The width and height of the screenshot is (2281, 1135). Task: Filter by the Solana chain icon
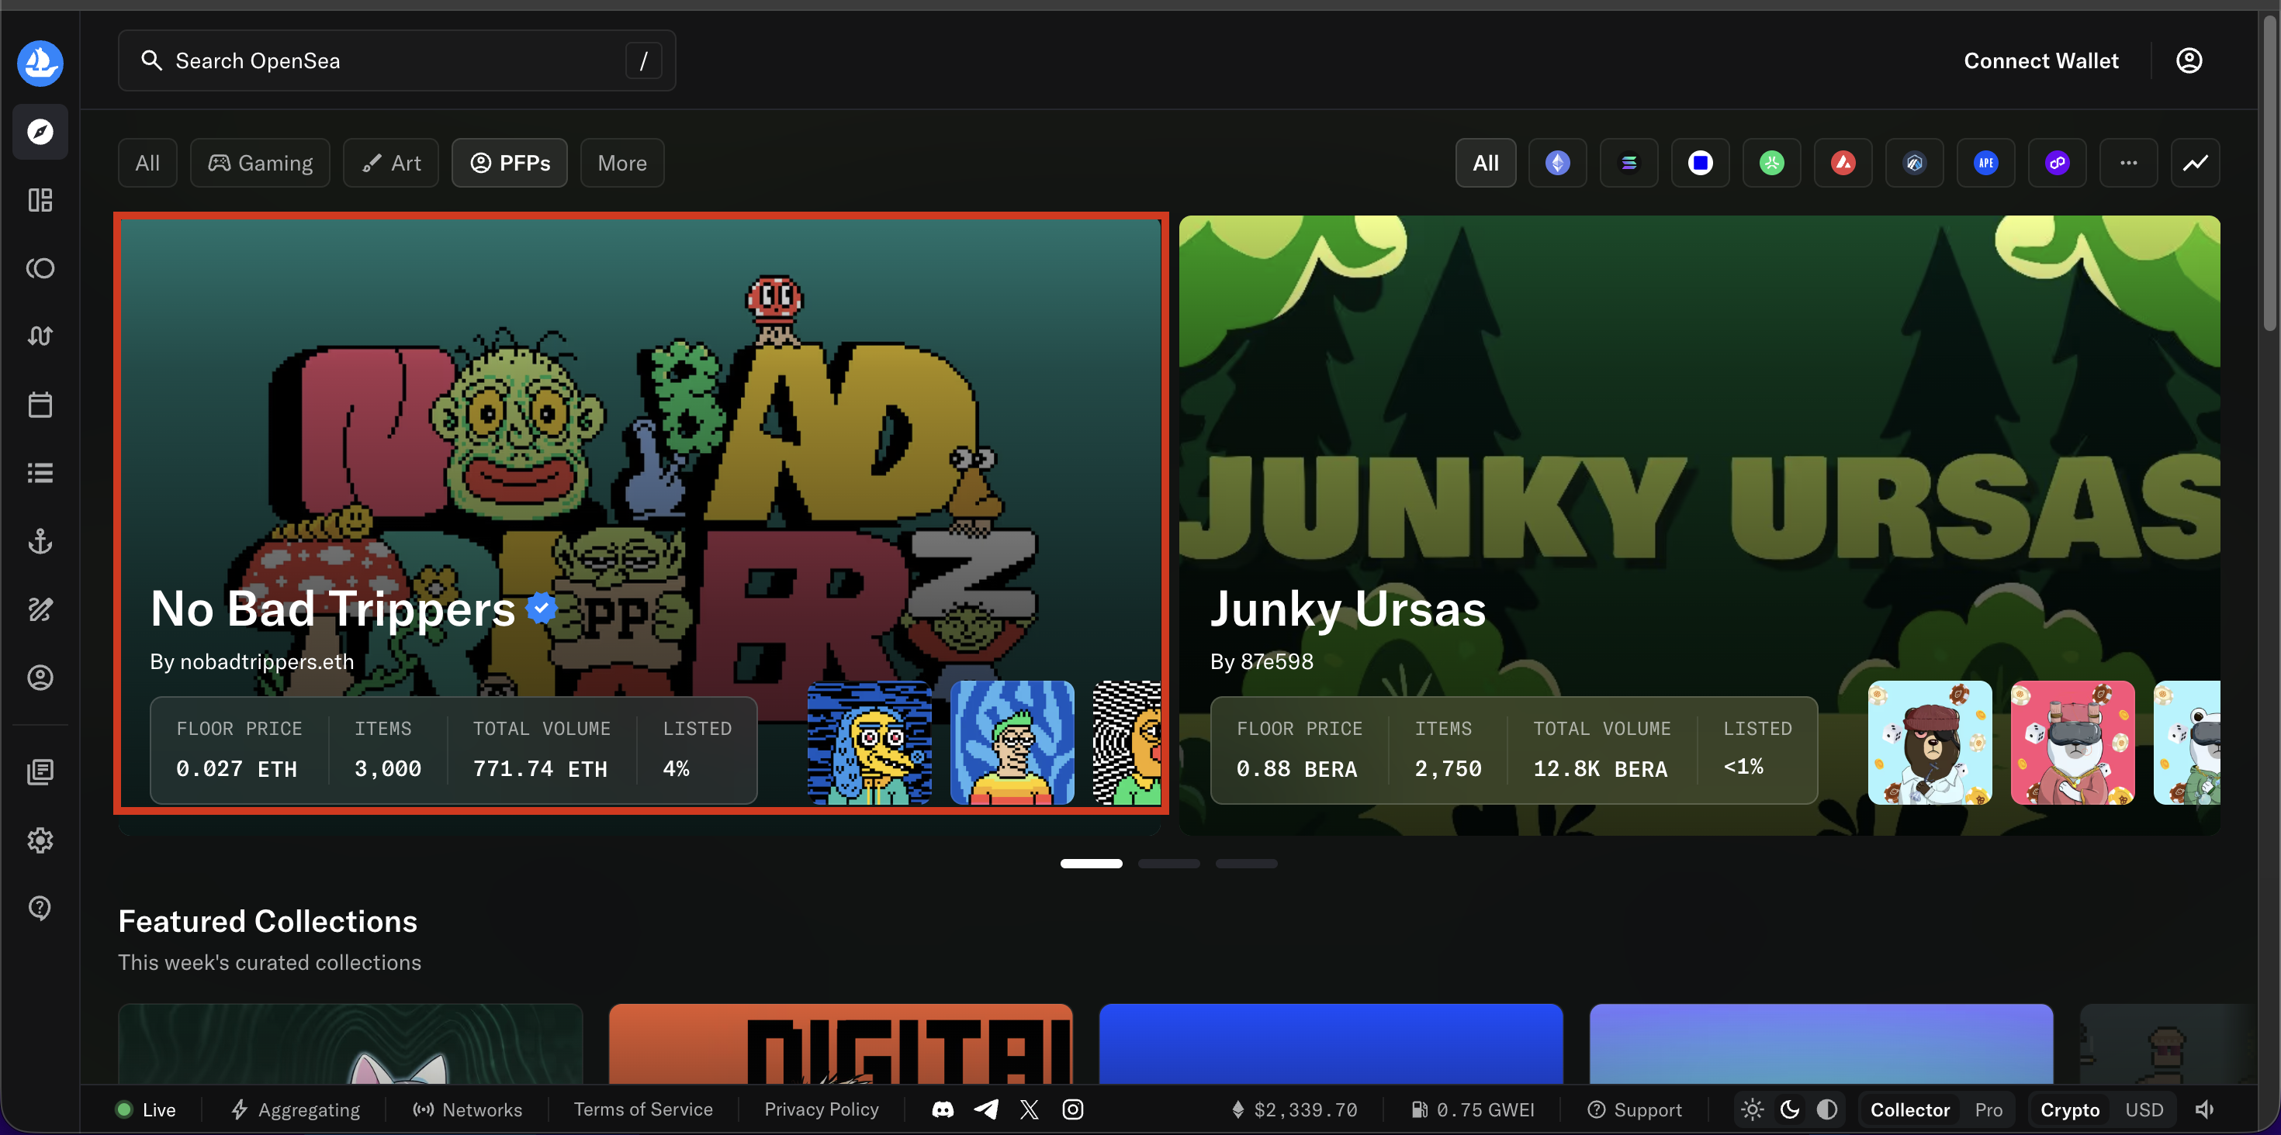tap(1629, 163)
